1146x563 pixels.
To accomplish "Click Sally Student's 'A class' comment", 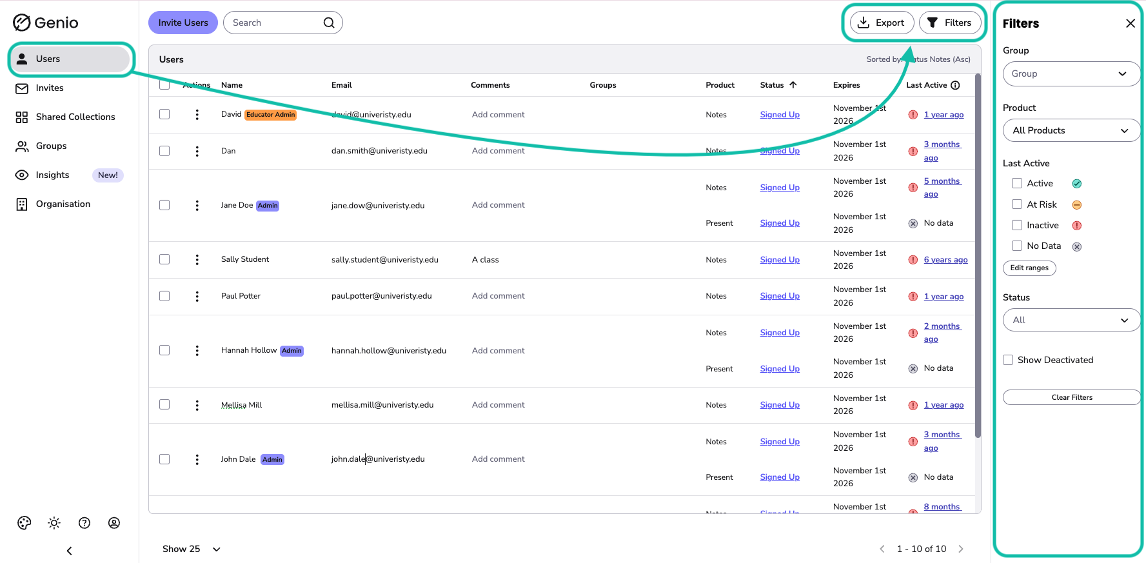I will (486, 260).
